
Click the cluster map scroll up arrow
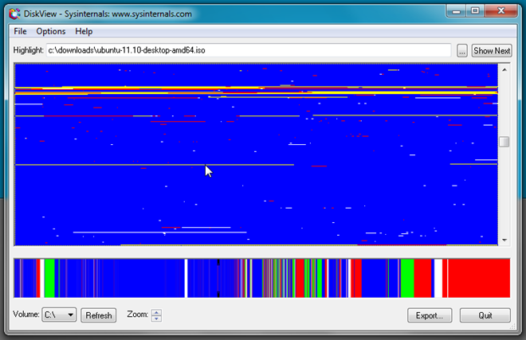pyautogui.click(x=504, y=70)
